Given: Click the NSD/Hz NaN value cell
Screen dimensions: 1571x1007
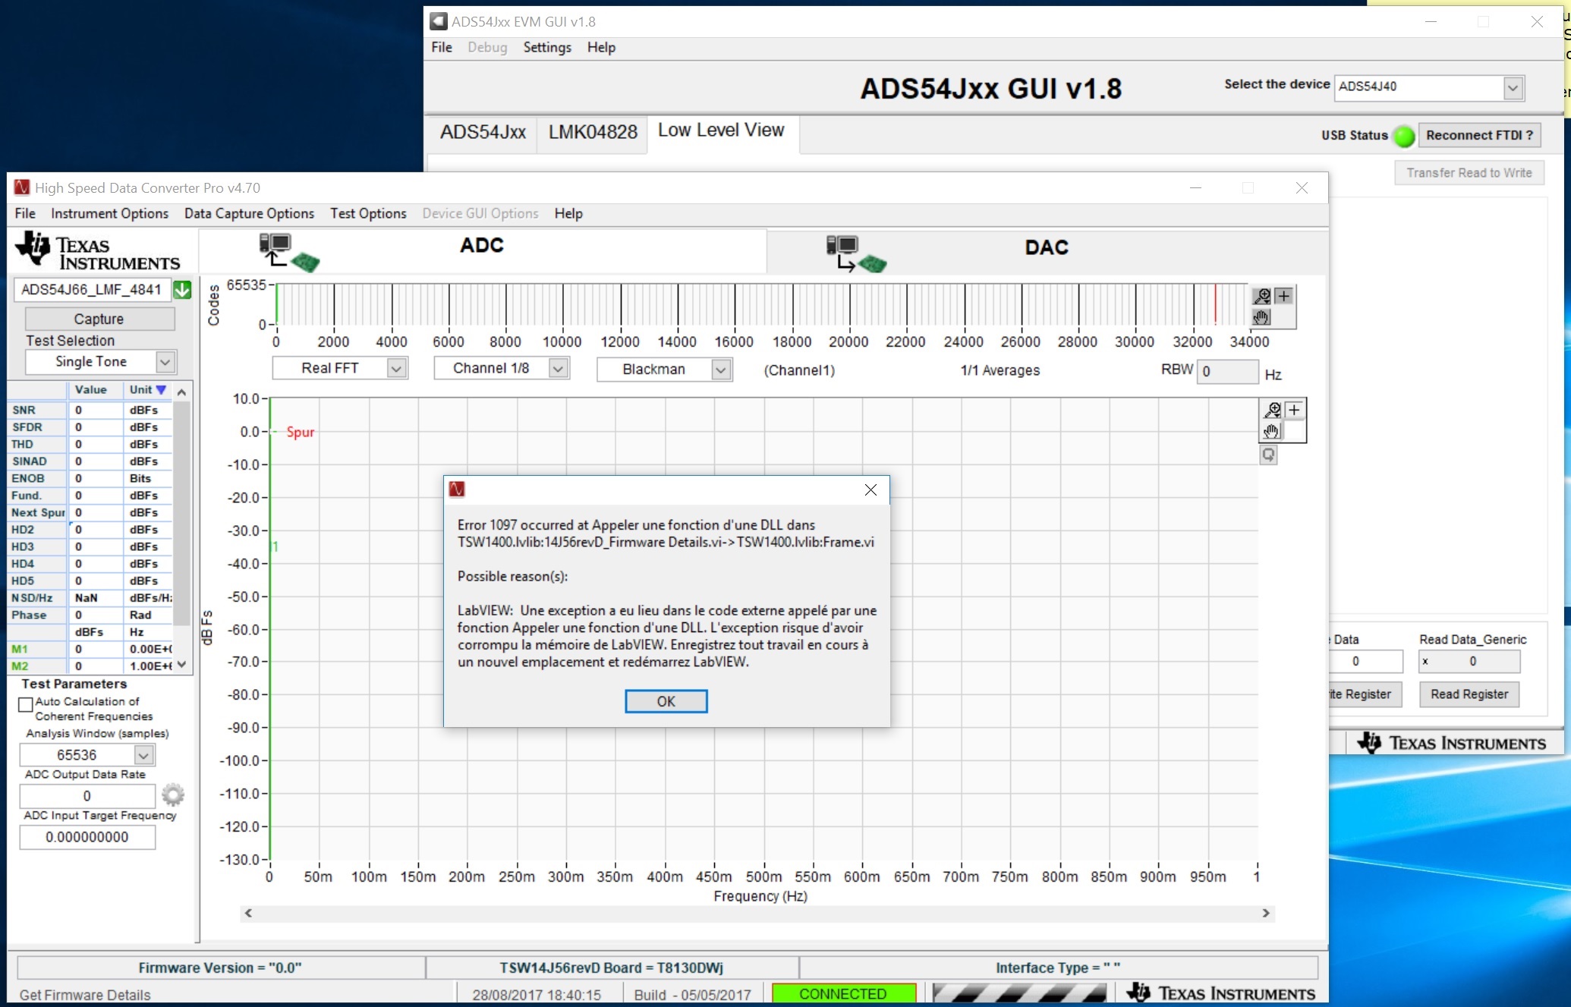Looking at the screenshot, I should click(95, 598).
